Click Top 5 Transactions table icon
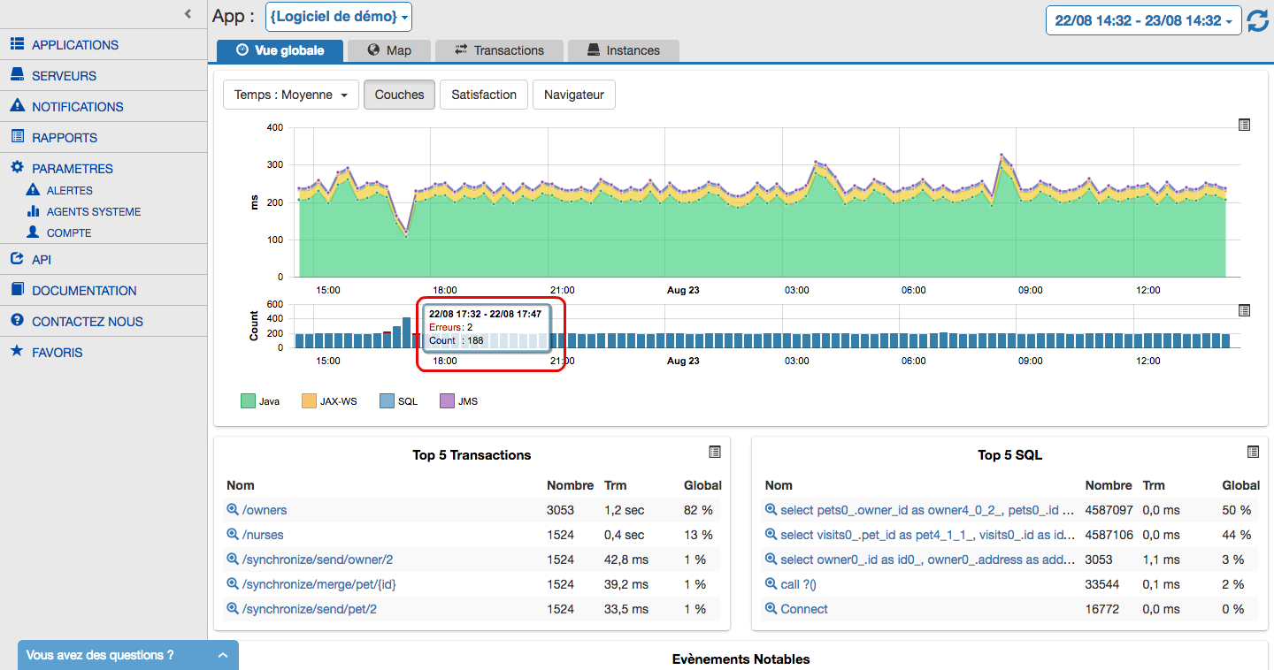Viewport: 1274px width, 670px height. point(715,452)
